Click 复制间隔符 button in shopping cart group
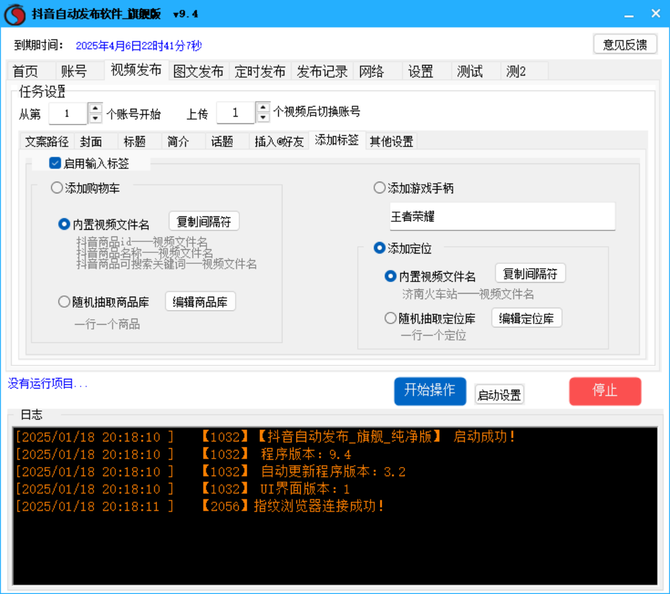The height and width of the screenshot is (594, 670). click(x=204, y=221)
